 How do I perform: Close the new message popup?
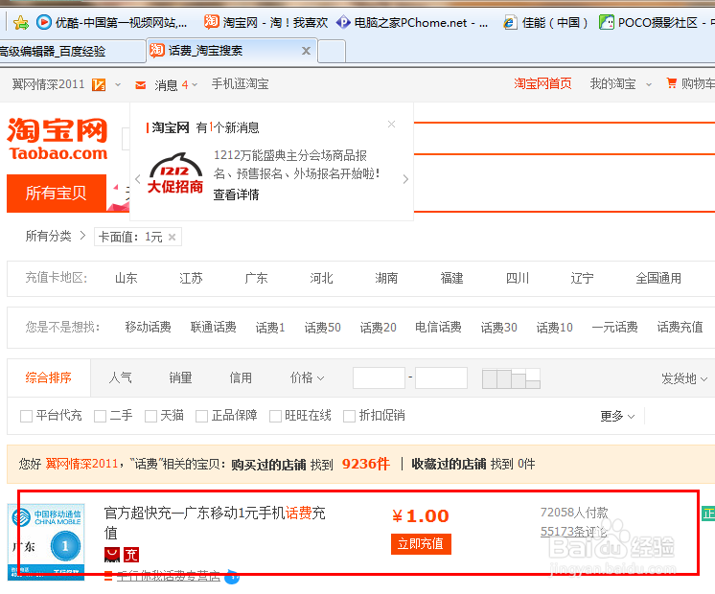pyautogui.click(x=391, y=124)
